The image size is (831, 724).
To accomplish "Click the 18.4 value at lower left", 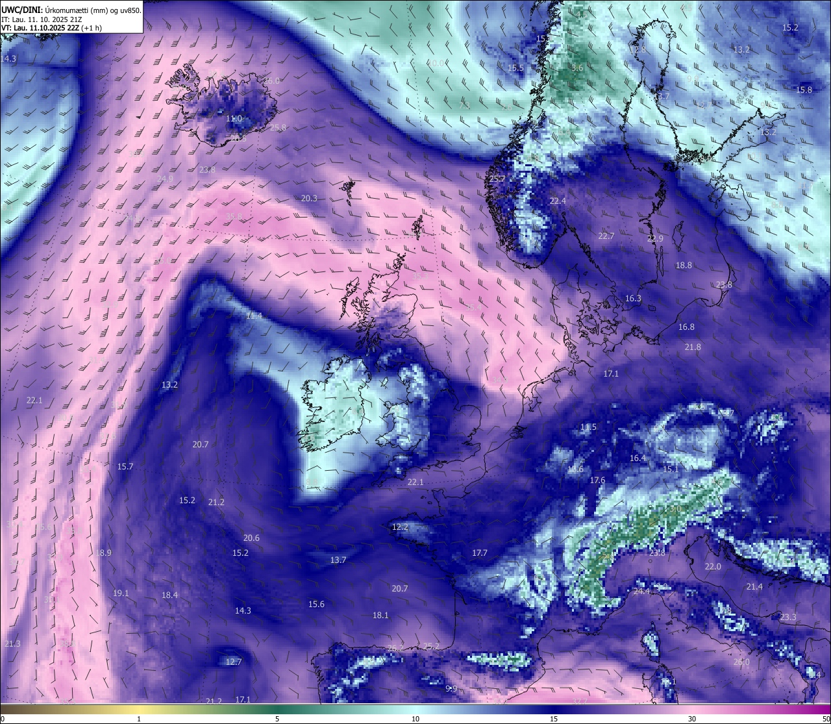I will (x=169, y=595).
